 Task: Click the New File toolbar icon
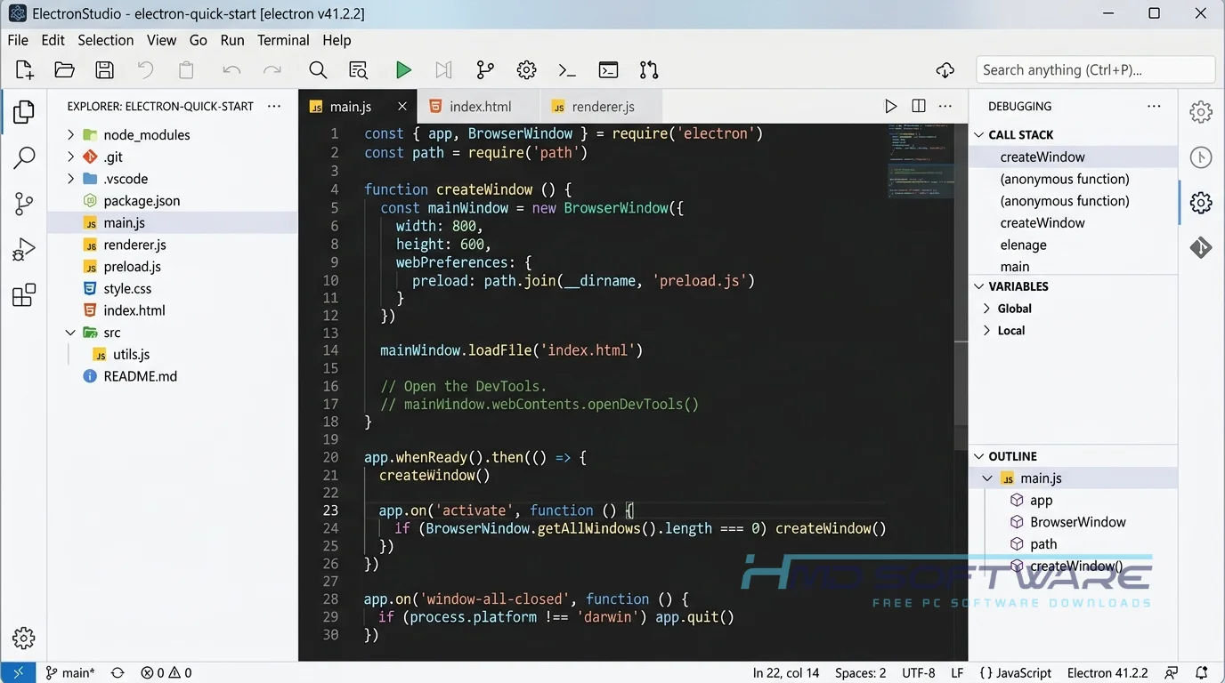coord(25,70)
